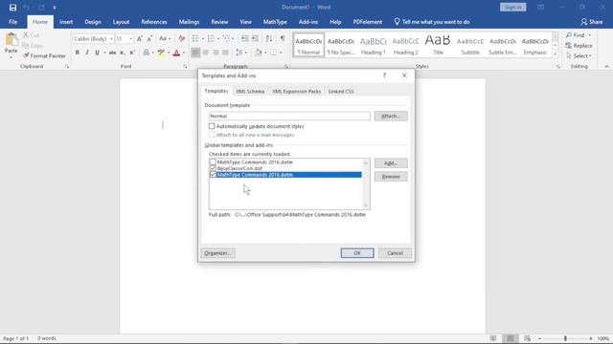Image resolution: width=613 pixels, height=344 pixels.
Task: Open Font dialog launcher
Action: pos(185,67)
